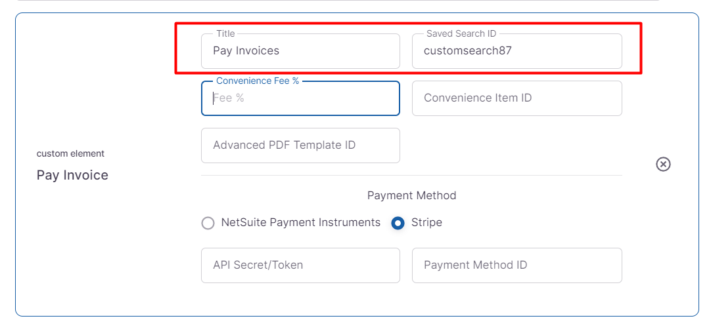Click the Advanced PDF Template ID field
The image size is (711, 329).
[300, 145]
